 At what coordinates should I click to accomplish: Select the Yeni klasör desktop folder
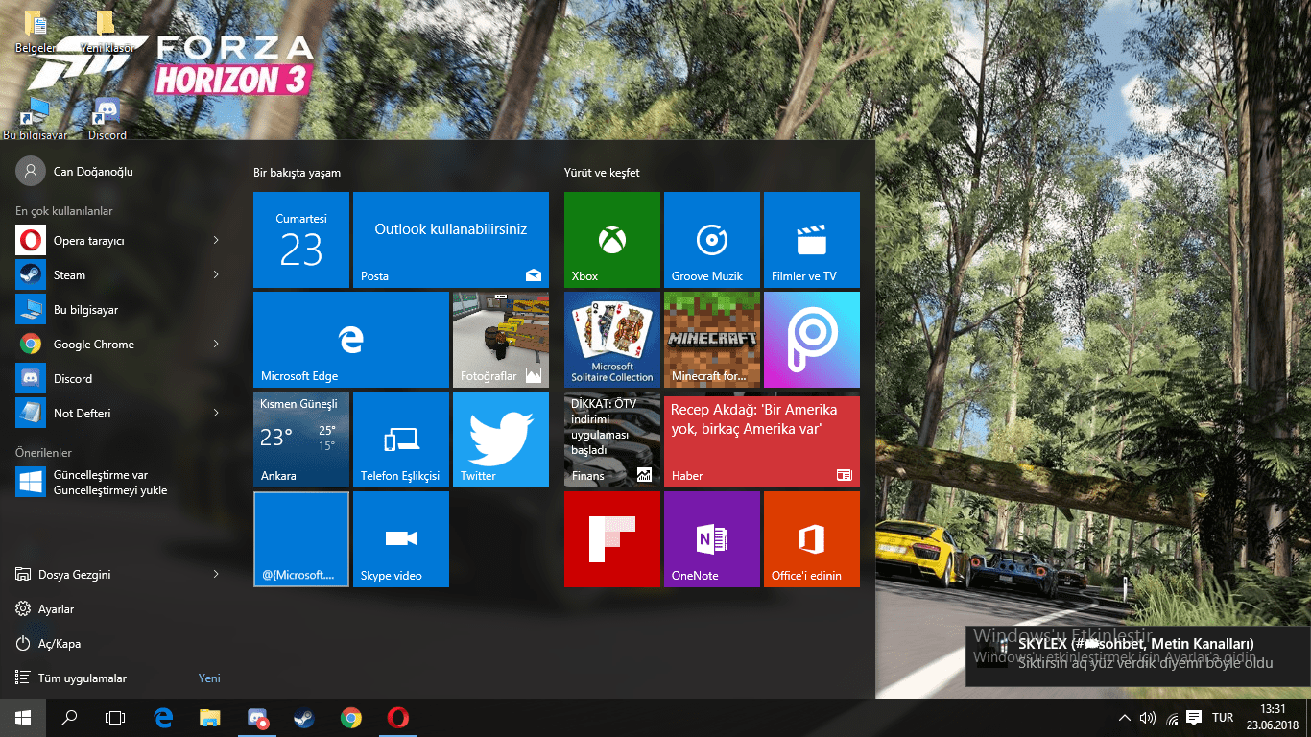pyautogui.click(x=106, y=32)
